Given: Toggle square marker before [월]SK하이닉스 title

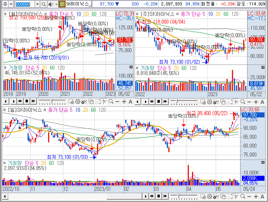Looking at the screenshot, I should tap(5, 14).
